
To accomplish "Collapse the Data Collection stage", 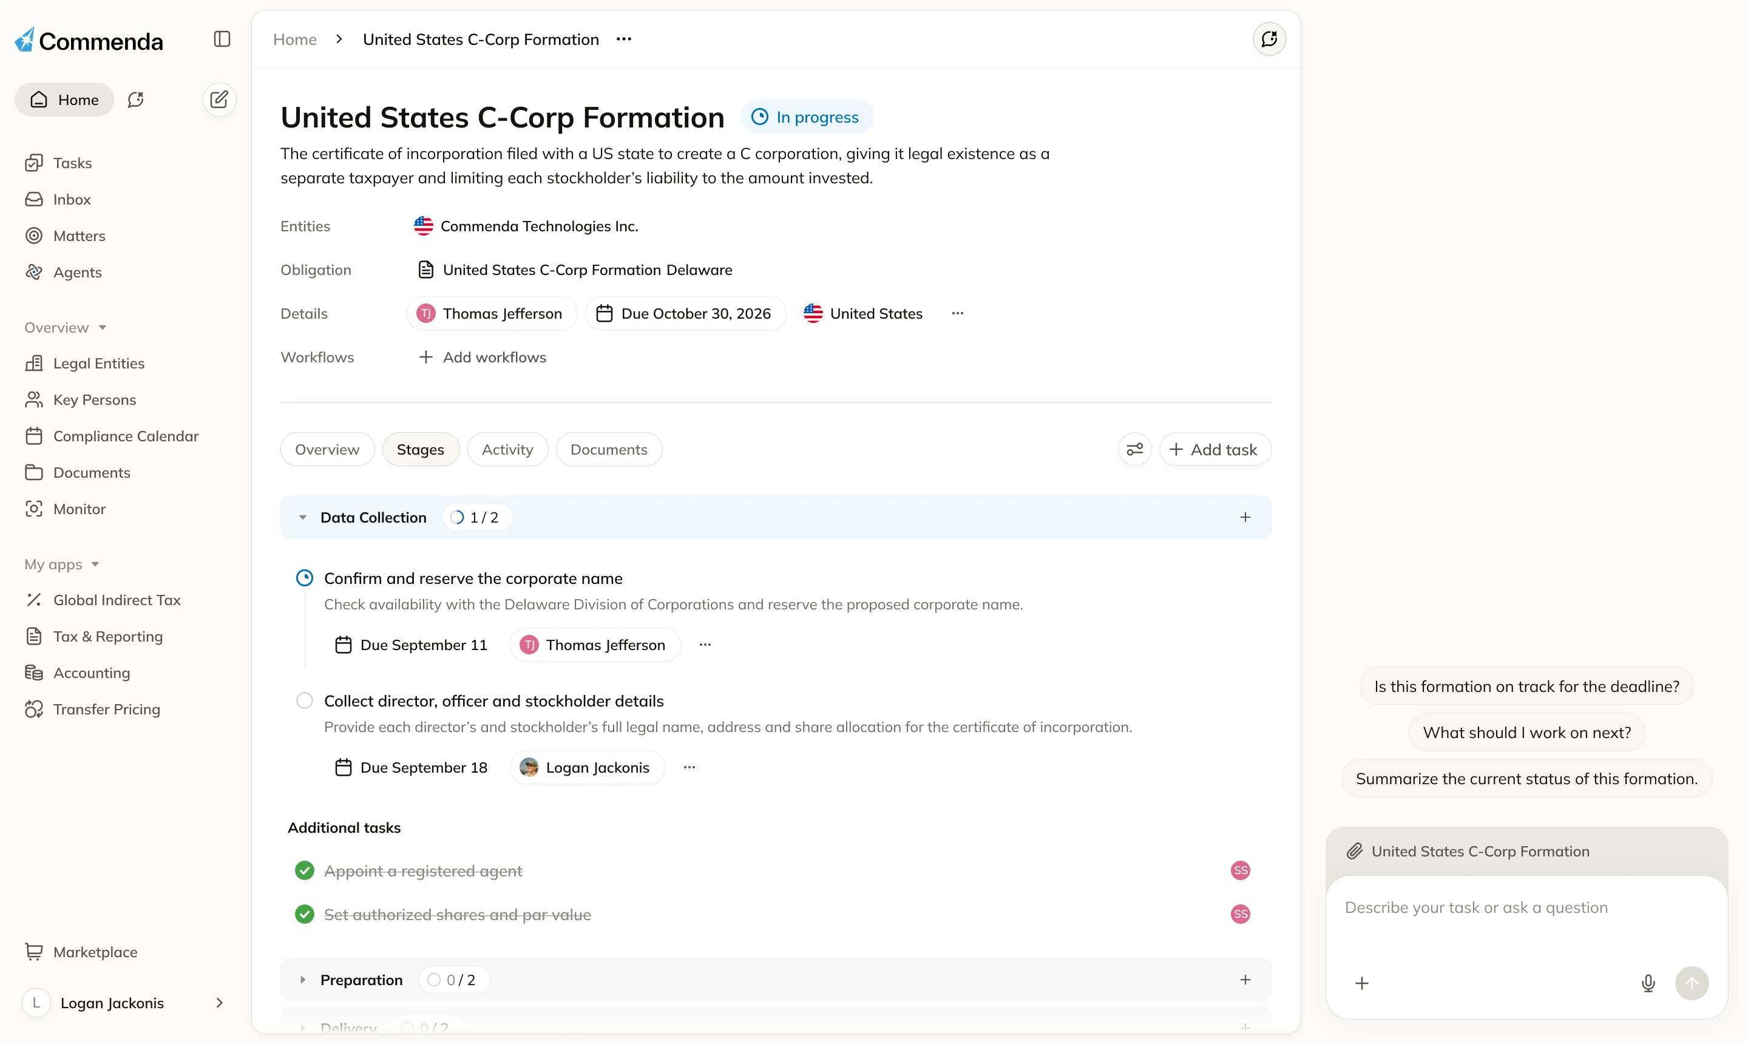I will click(x=302, y=518).
